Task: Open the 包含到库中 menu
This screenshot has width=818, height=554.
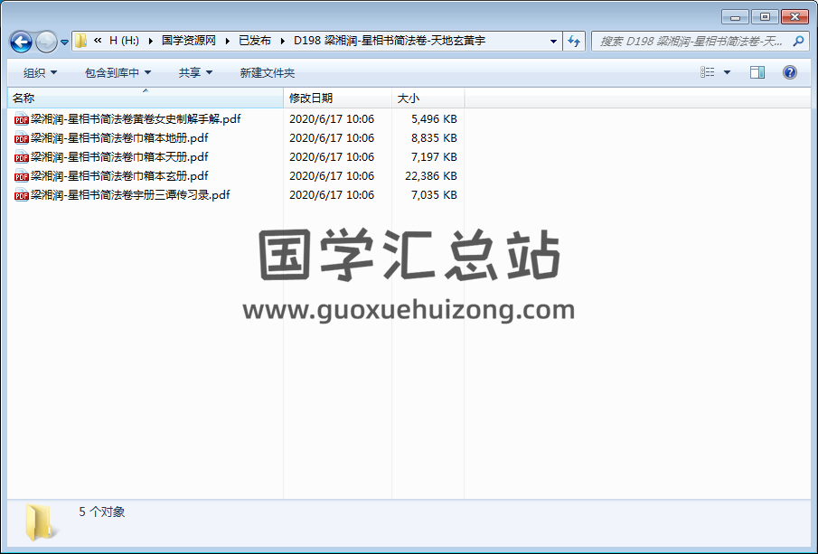Action: click(x=118, y=73)
